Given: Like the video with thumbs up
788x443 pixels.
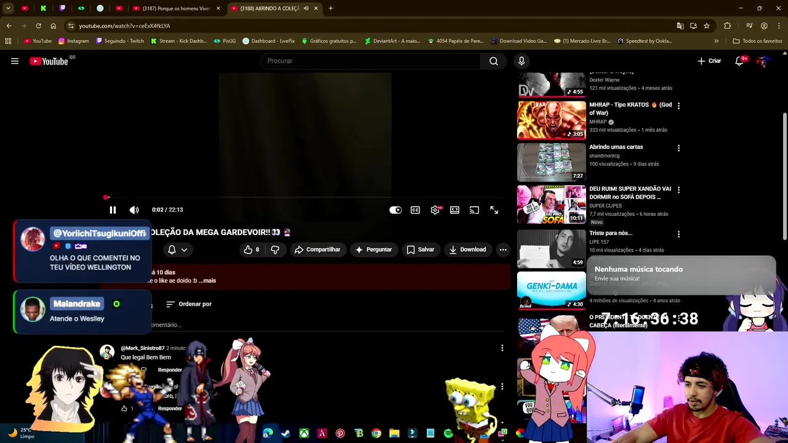Looking at the screenshot, I should click(251, 249).
